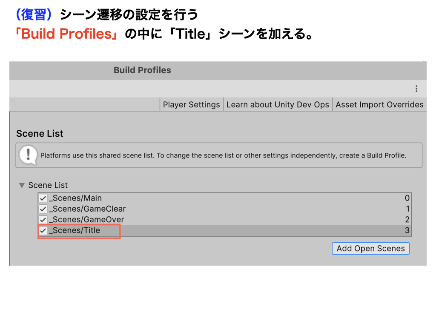The width and height of the screenshot is (436, 327).
Task: Select the _Scenes/GameOver scene entry
Action: [86, 220]
